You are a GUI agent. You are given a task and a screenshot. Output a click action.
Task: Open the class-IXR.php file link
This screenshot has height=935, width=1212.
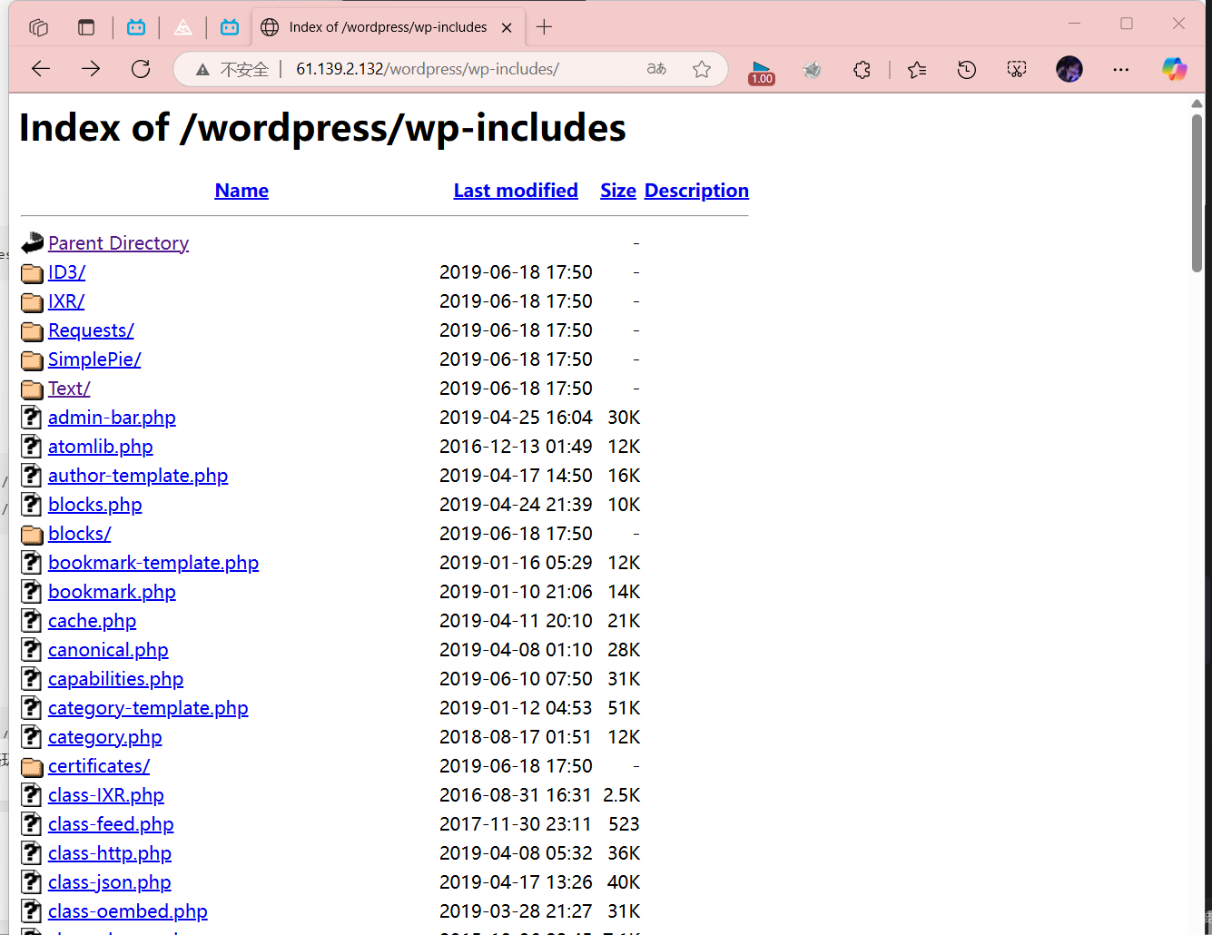[106, 795]
